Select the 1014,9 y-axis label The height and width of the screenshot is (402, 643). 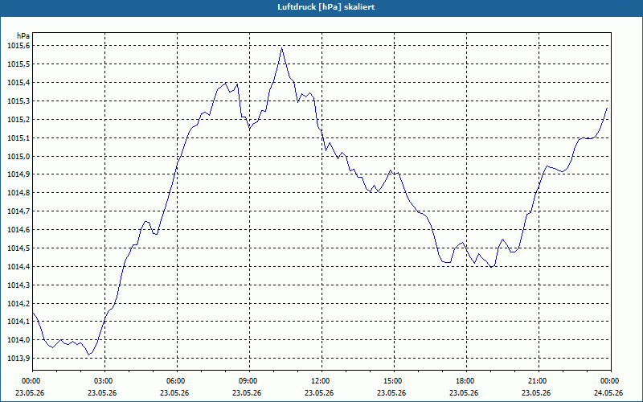pyautogui.click(x=18, y=174)
